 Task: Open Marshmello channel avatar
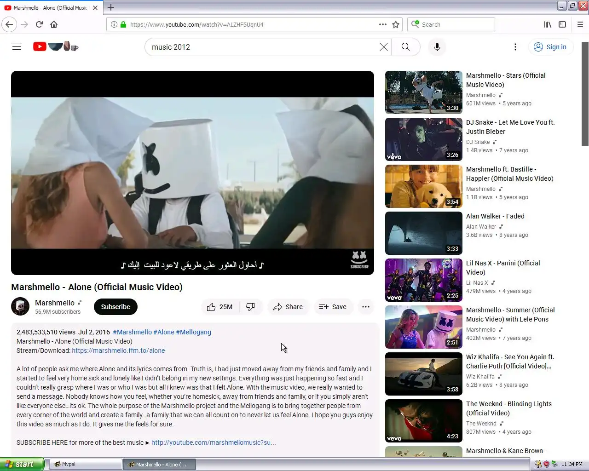(20, 307)
